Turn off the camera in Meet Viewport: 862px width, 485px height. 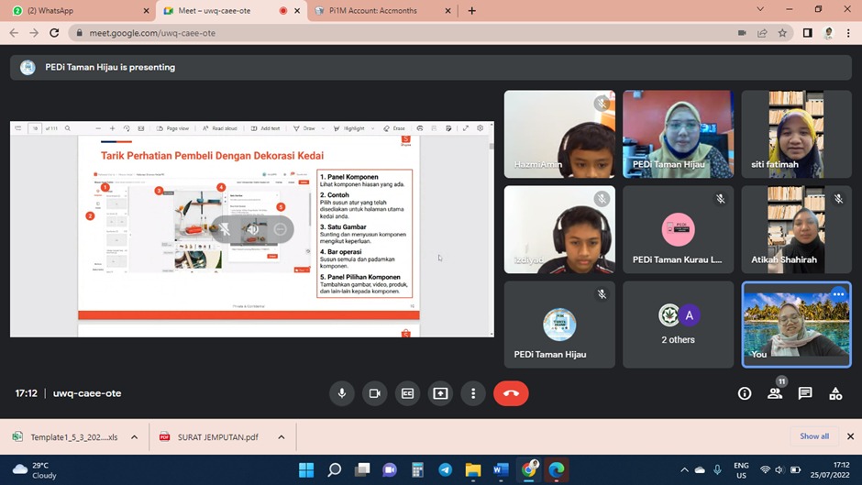374,393
